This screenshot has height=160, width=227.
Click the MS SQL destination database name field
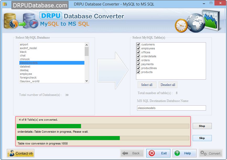[x=171, y=108]
